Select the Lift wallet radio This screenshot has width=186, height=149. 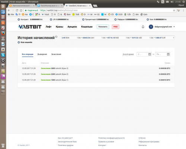(x=51, y=19)
